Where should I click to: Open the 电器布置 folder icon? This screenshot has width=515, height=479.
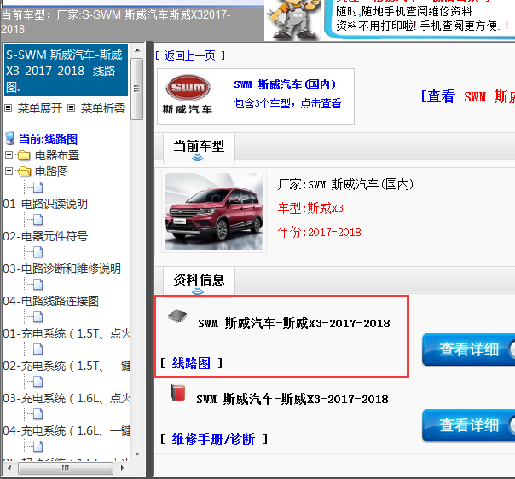[x=24, y=155]
